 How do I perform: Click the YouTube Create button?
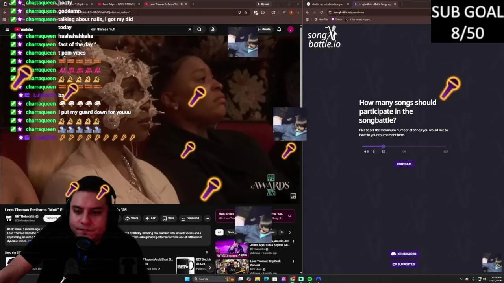pos(264,29)
